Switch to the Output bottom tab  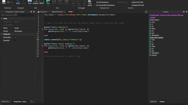point(162,101)
